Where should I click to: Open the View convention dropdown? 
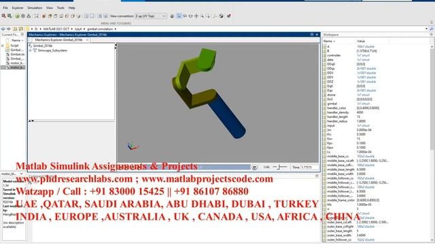pyautogui.click(x=150, y=16)
